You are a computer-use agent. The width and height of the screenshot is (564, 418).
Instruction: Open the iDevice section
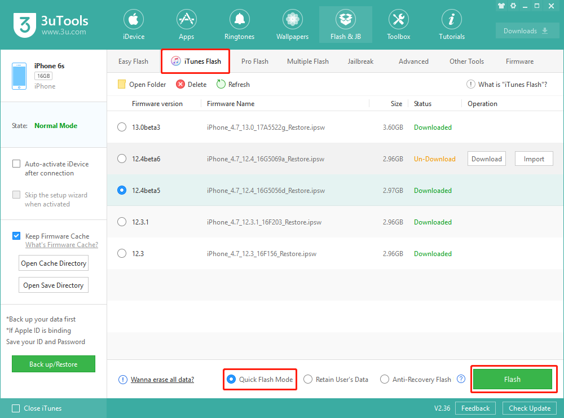[134, 25]
